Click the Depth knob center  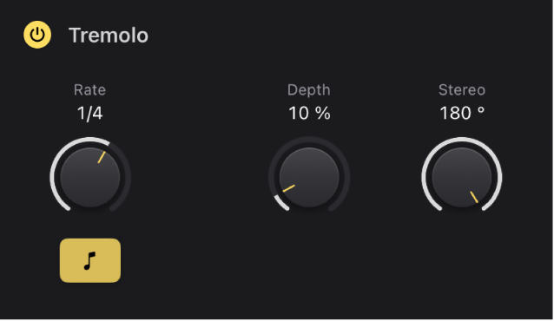point(309,177)
